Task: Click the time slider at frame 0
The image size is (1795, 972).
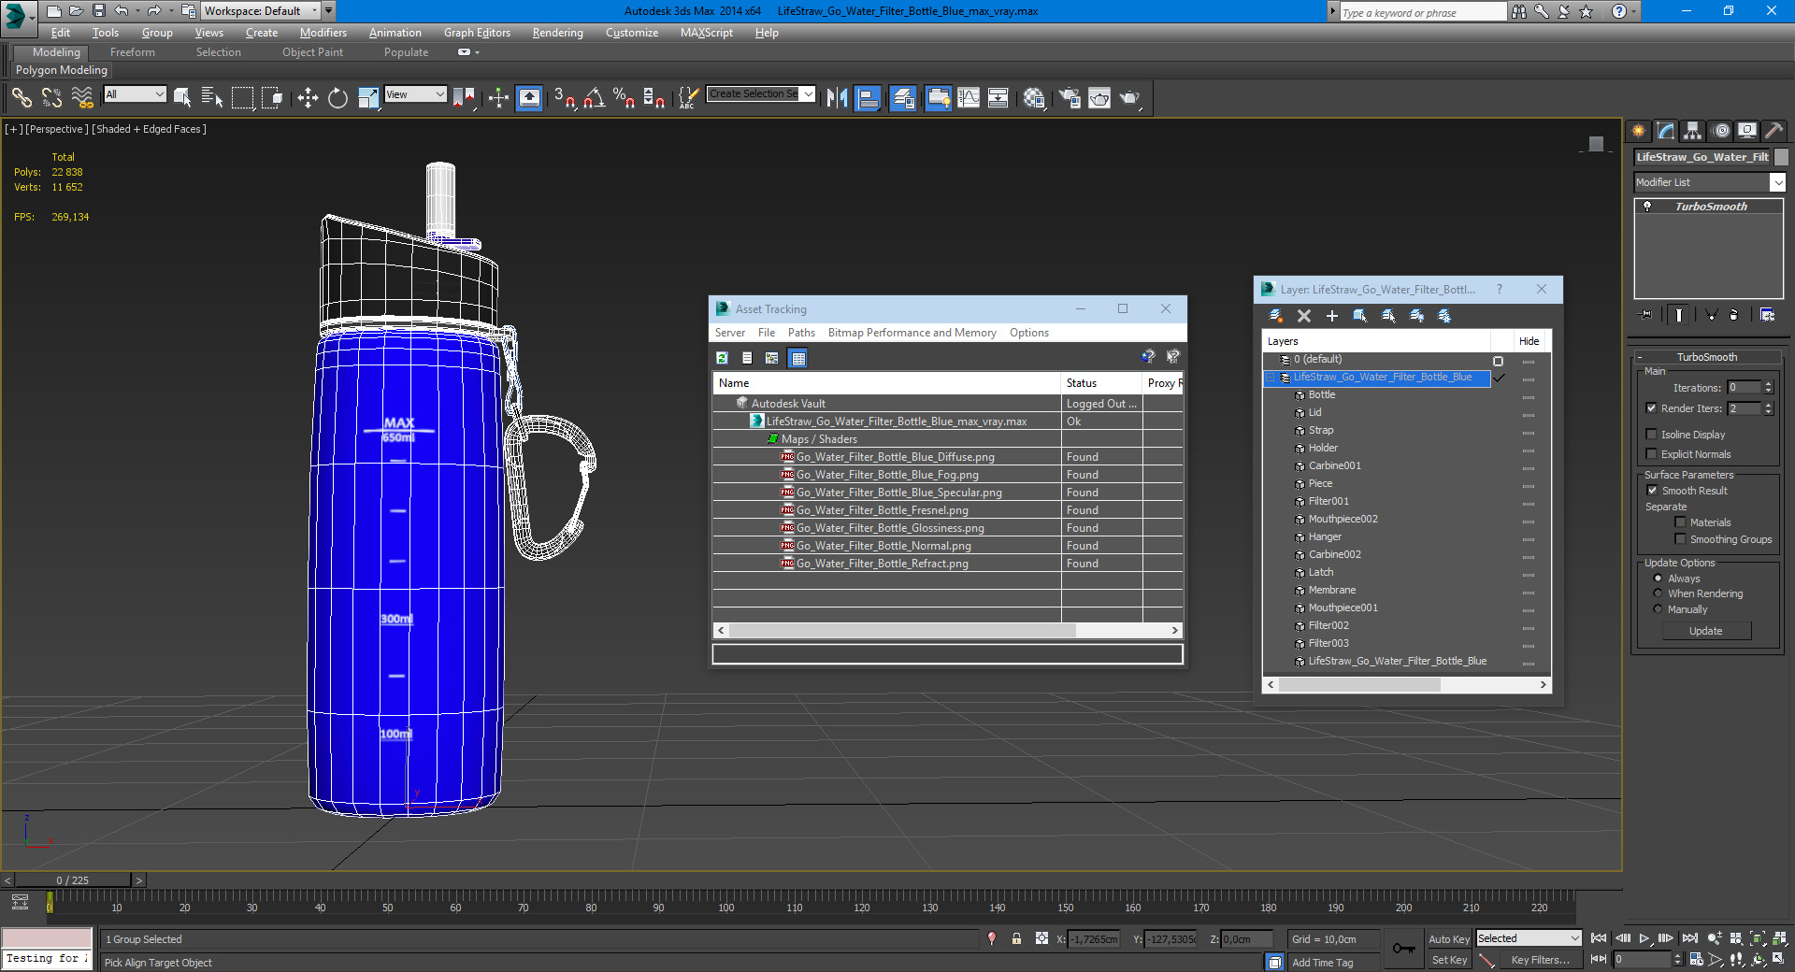Action: pos(72,880)
